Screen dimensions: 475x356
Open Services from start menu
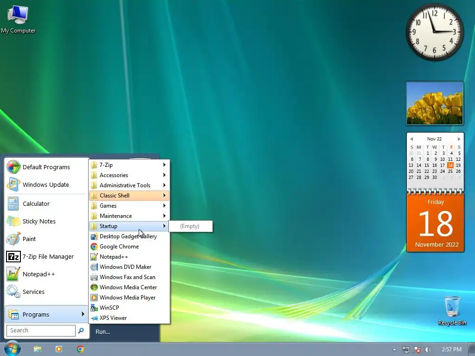[x=46, y=292]
